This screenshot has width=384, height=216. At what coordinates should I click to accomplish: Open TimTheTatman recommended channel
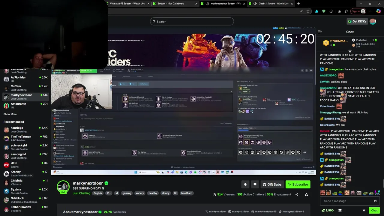click(25, 138)
